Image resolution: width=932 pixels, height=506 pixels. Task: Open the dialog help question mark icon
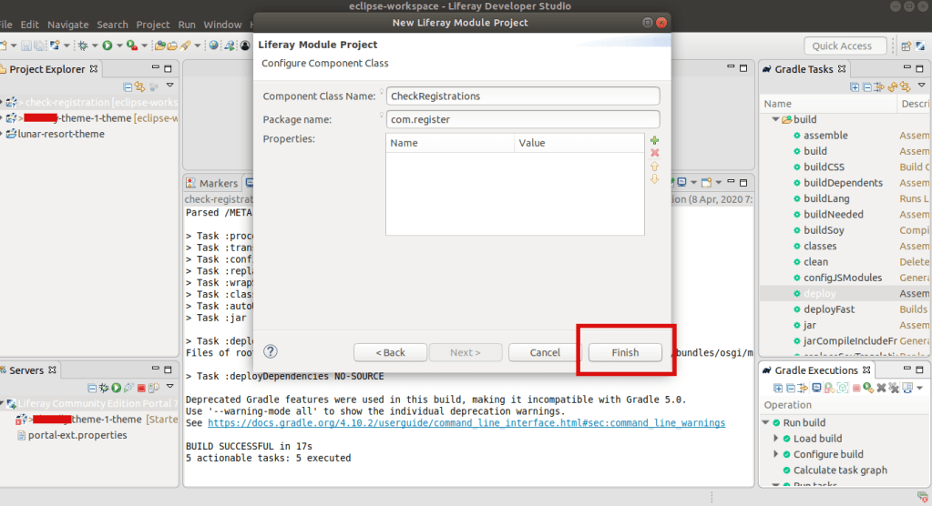pos(270,351)
